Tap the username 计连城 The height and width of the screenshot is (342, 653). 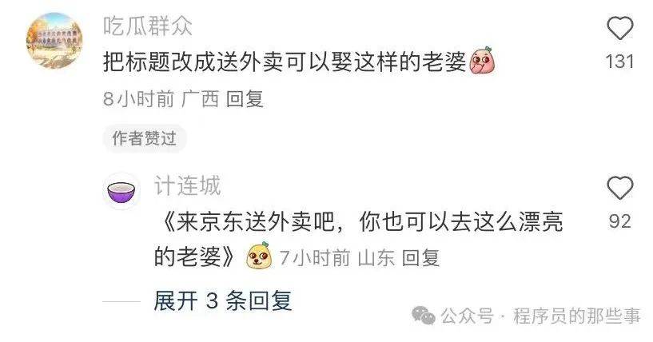coord(187,185)
